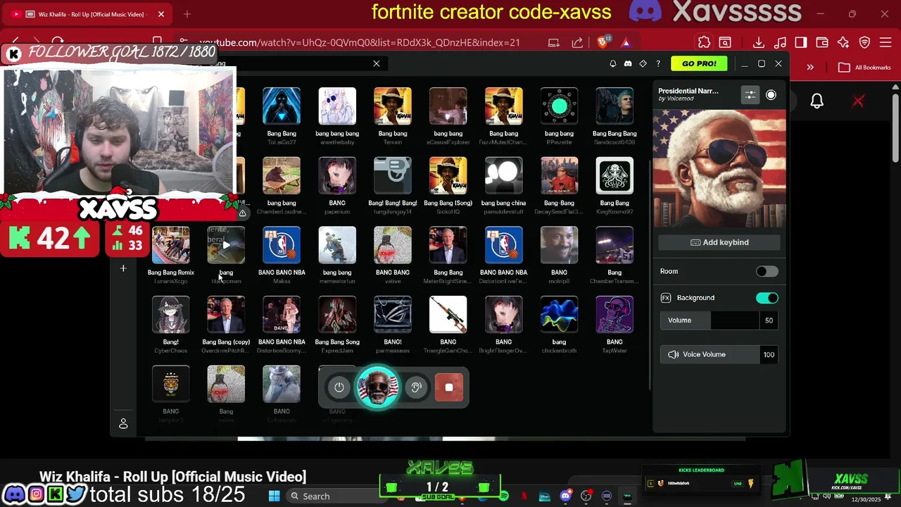Play Bang Bang Remix by LunarisXcgo
Viewport: 901px width, 507px height.
pyautogui.click(x=171, y=245)
